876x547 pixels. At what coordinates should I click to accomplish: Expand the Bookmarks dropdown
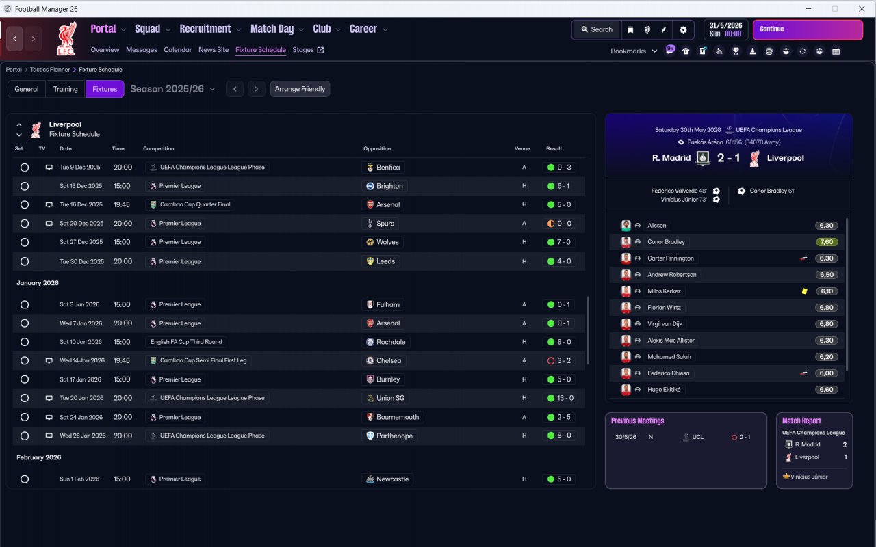coord(634,51)
